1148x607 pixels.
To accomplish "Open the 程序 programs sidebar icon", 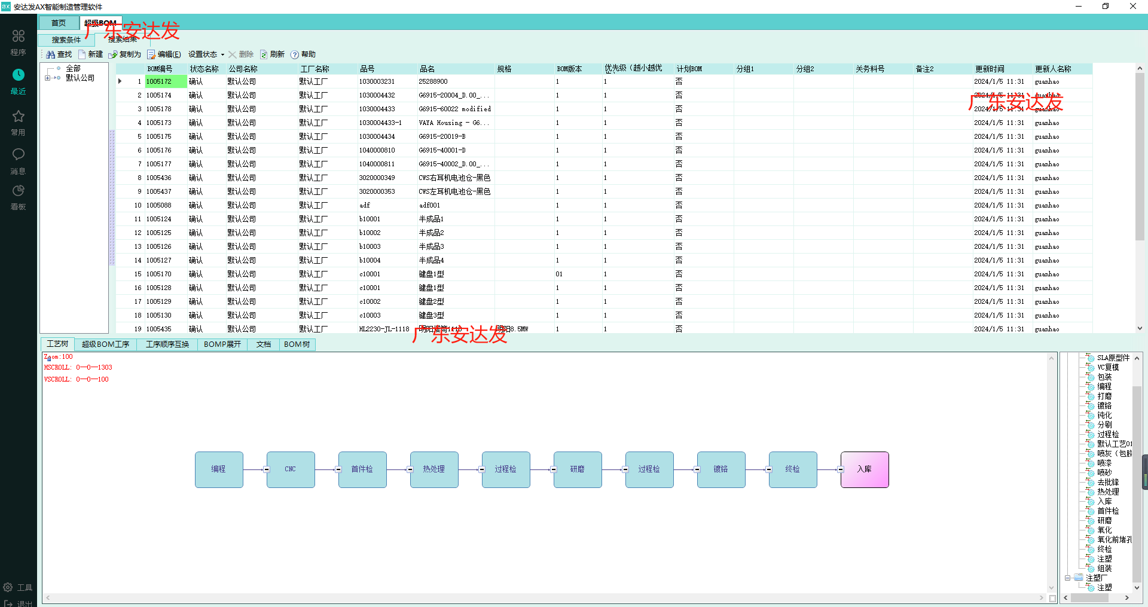I will pyautogui.click(x=19, y=36).
